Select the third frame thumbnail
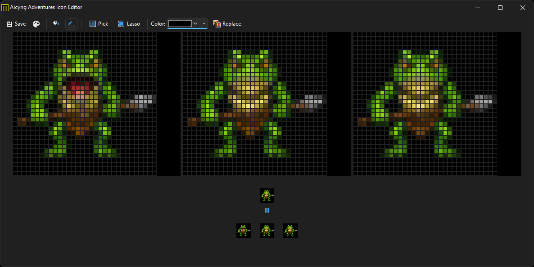This screenshot has height=267, width=534. (x=290, y=231)
